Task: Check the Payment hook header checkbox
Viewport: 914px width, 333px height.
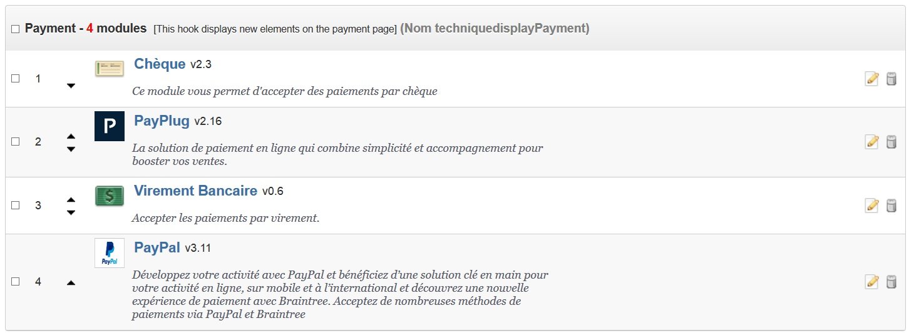Action: 16,29
